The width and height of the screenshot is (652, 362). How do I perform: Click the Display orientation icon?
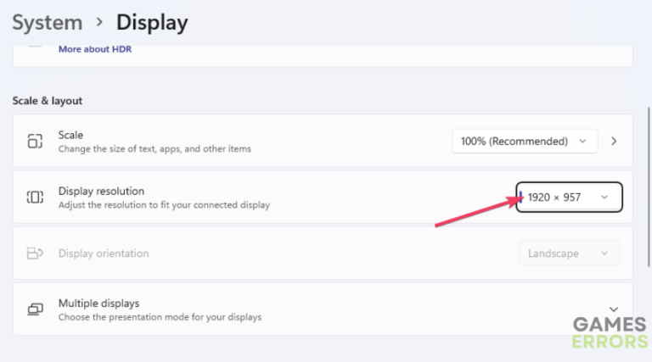tap(35, 253)
